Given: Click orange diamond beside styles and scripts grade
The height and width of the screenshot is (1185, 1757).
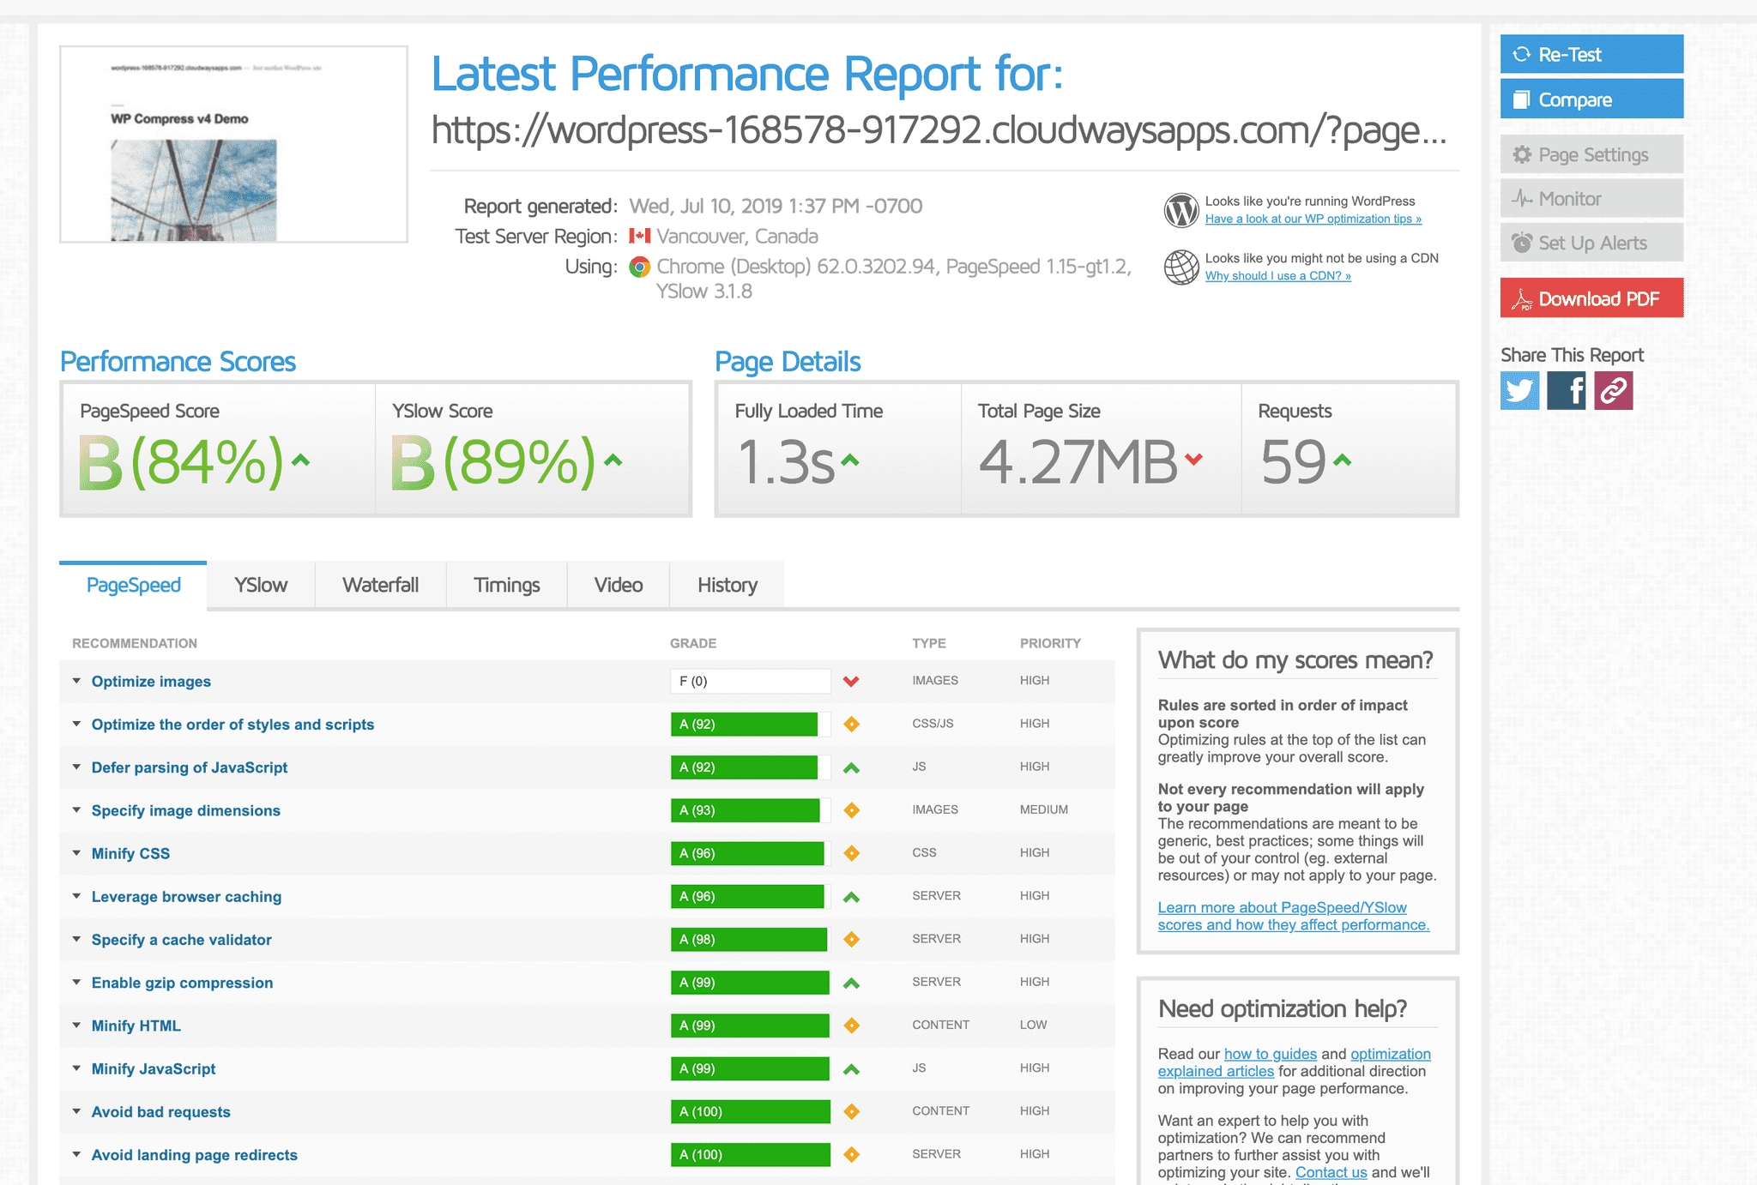Looking at the screenshot, I should point(851,725).
